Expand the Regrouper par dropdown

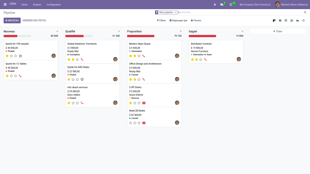pyautogui.click(x=178, y=21)
